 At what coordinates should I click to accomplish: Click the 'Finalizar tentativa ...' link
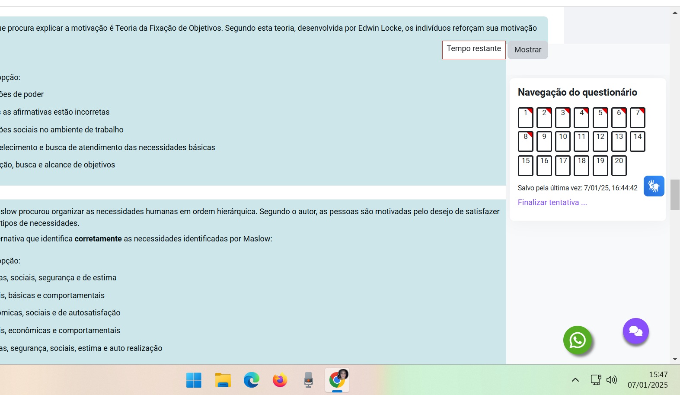552,202
